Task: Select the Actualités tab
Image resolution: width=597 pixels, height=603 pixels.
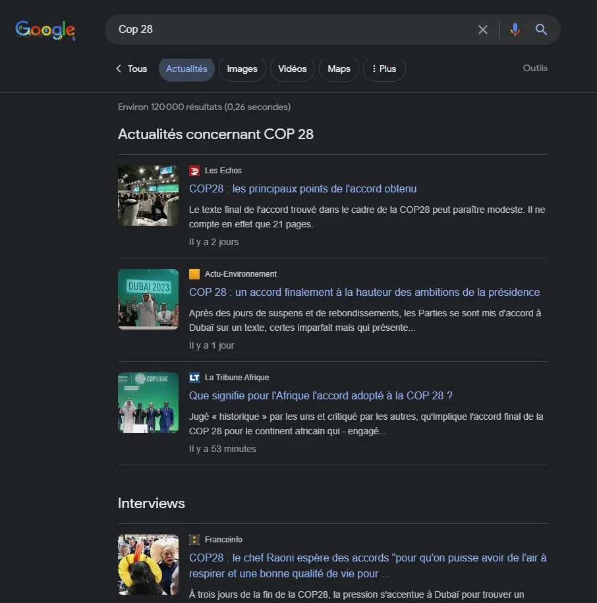Action: point(186,69)
